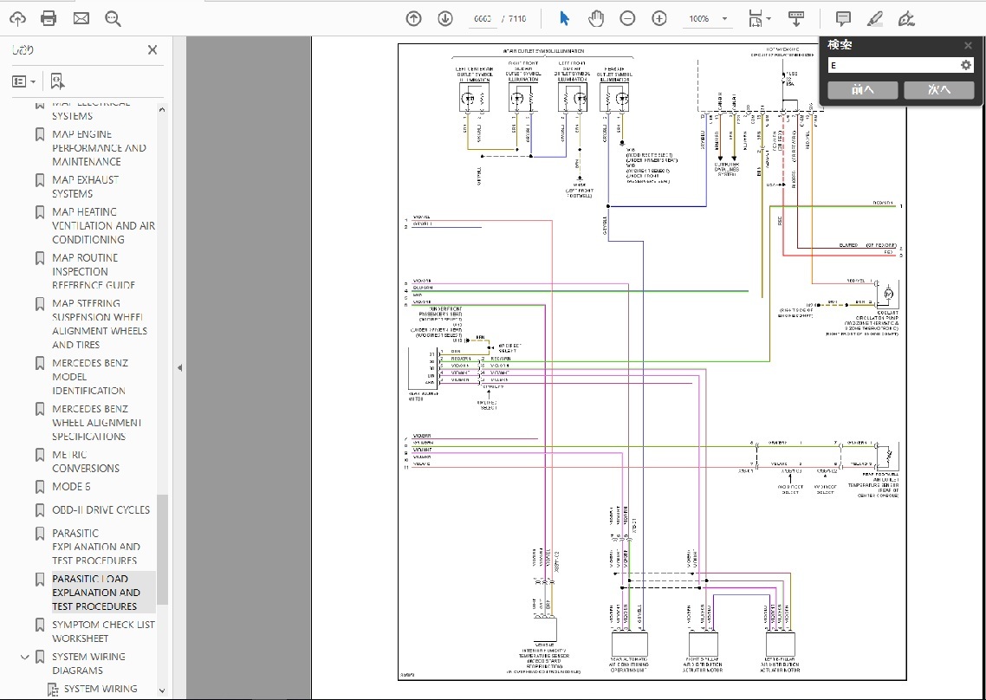Click bookmark list scroll down arrow

click(162, 690)
